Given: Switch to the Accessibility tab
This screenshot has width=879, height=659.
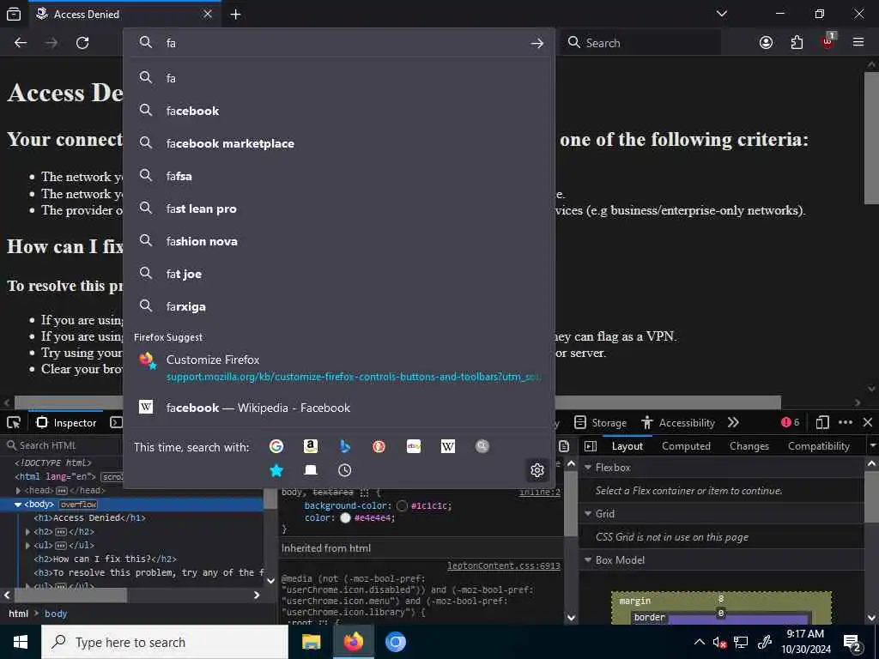Looking at the screenshot, I should point(678,422).
